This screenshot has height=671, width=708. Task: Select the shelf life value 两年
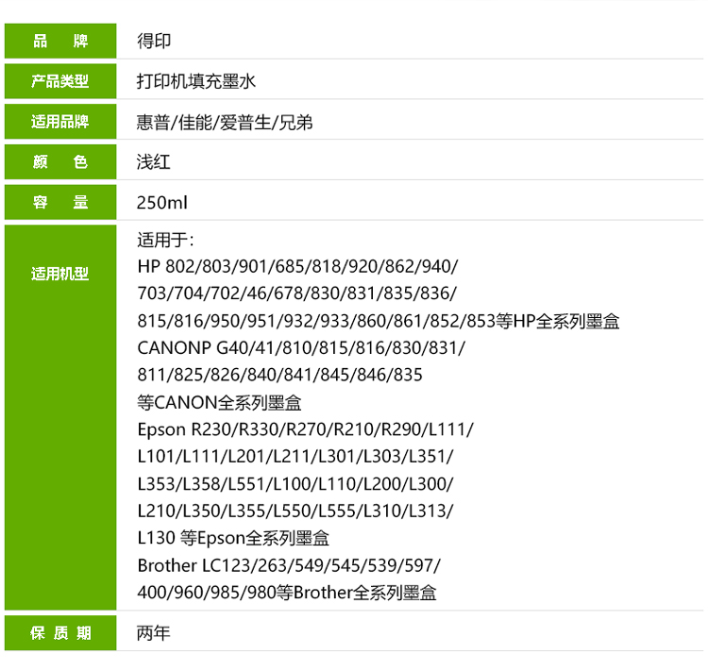tap(154, 633)
